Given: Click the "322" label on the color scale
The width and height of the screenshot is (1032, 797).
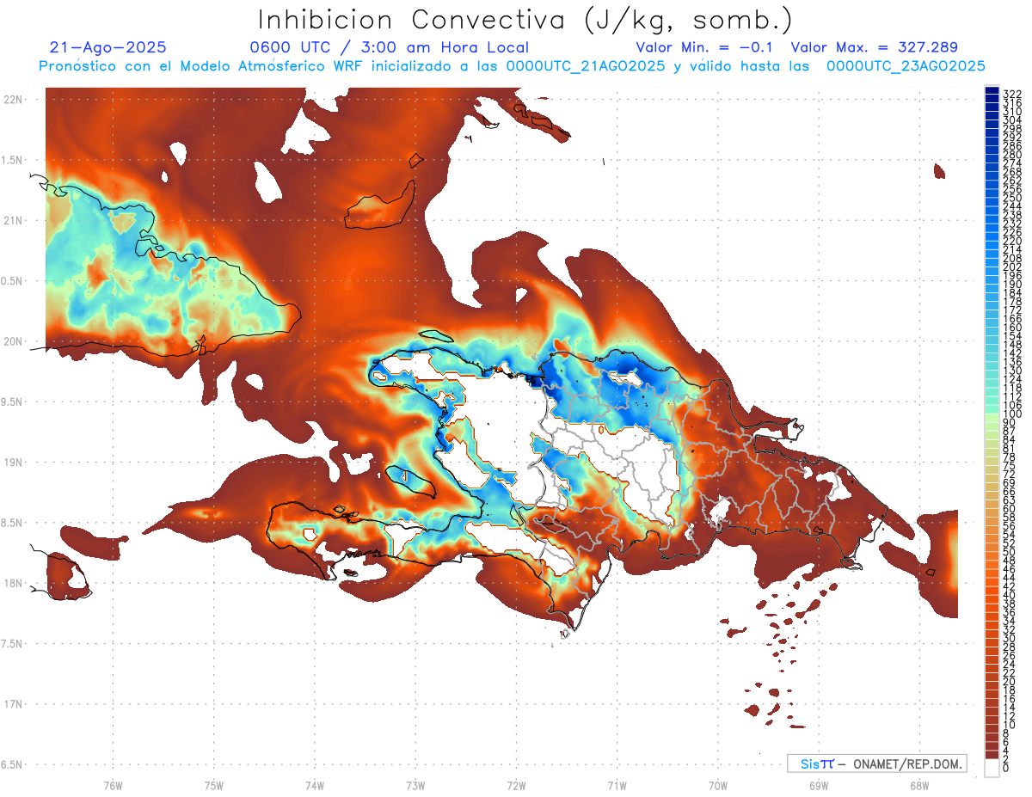Looking at the screenshot, I should pos(1012,94).
